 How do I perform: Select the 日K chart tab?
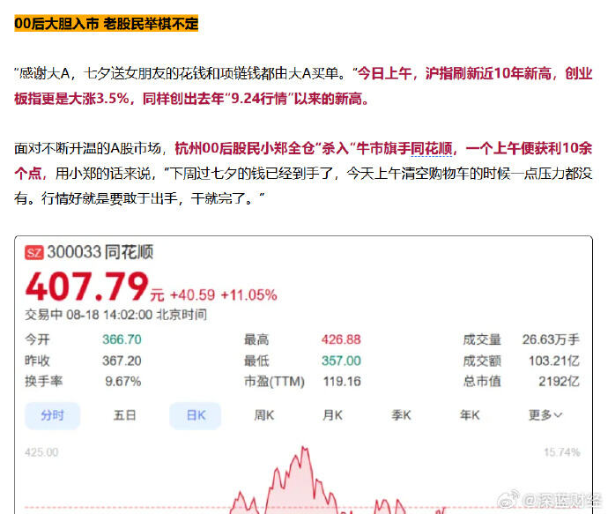196,415
